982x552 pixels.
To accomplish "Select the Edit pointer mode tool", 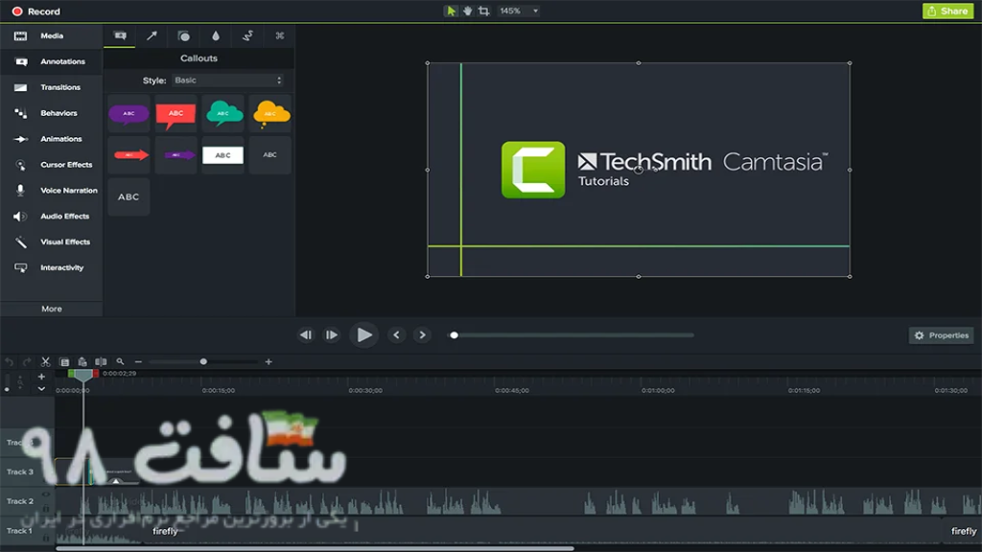I will [451, 11].
